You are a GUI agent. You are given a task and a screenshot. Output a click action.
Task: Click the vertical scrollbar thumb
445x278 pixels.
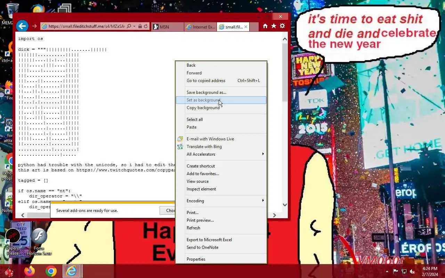click(x=285, y=72)
